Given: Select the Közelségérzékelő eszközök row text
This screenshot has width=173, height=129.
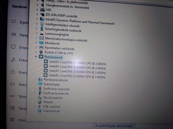Looking at the screenshot, I should coord(63,30).
